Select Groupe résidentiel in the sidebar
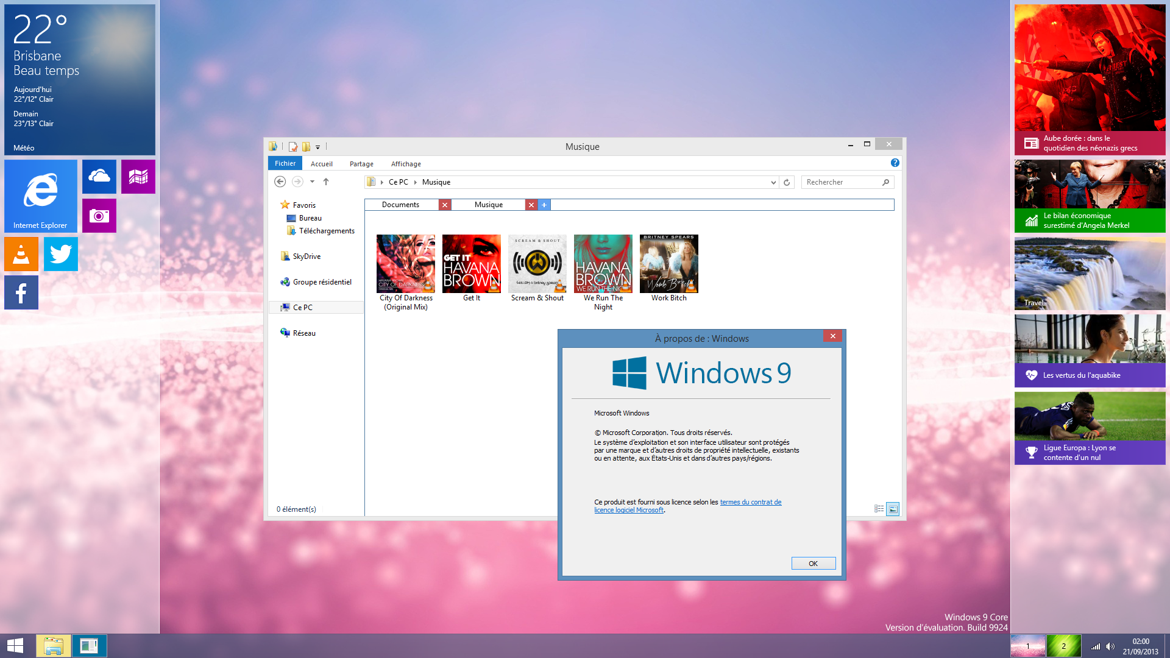The height and width of the screenshot is (658, 1170). (x=322, y=281)
